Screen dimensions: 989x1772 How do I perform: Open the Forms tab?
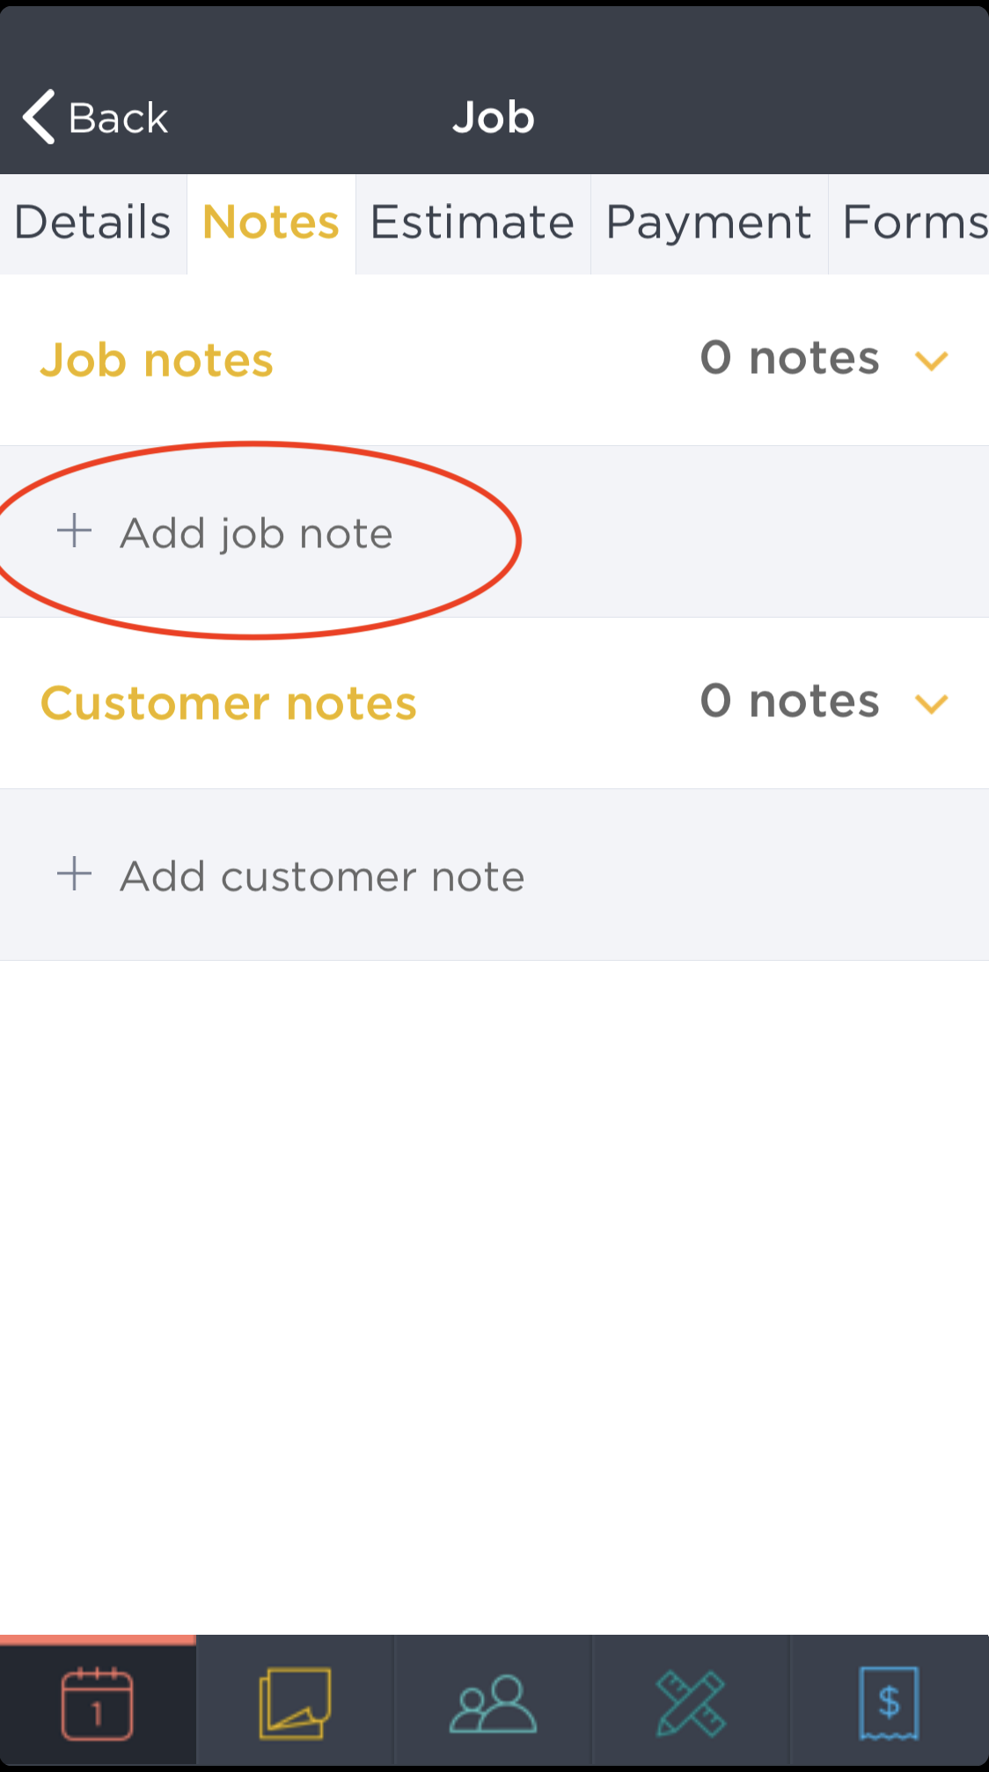pyautogui.click(x=910, y=223)
